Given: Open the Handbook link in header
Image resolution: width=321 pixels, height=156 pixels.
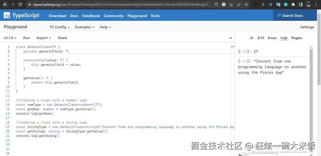Looking at the screenshot, I should (91, 16).
